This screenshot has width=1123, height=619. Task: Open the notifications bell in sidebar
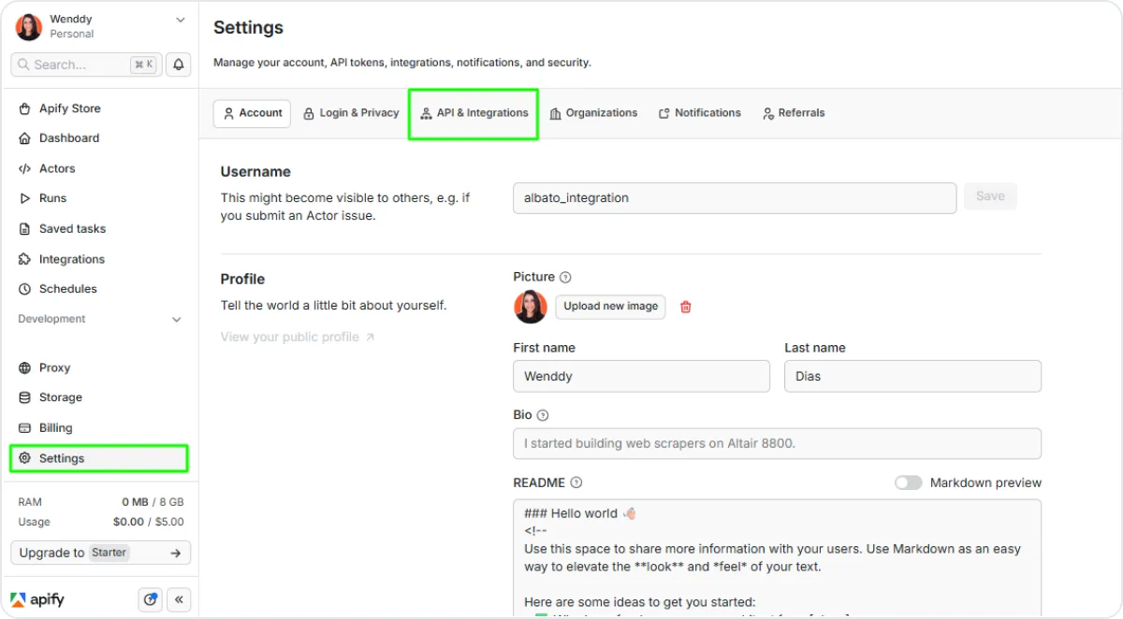178,65
